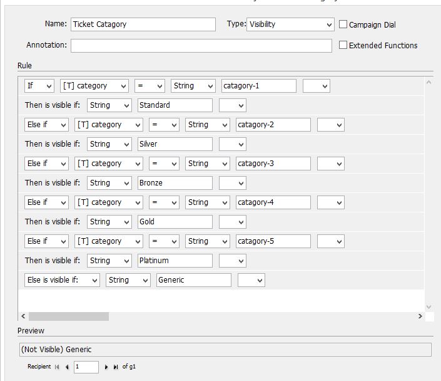
Task: Click the Silver value field
Action: point(175,144)
